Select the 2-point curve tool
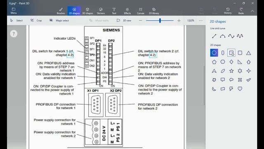 223,36
